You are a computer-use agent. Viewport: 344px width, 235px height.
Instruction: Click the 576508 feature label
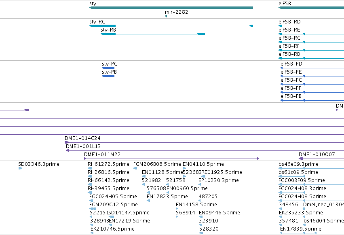pos(156,188)
